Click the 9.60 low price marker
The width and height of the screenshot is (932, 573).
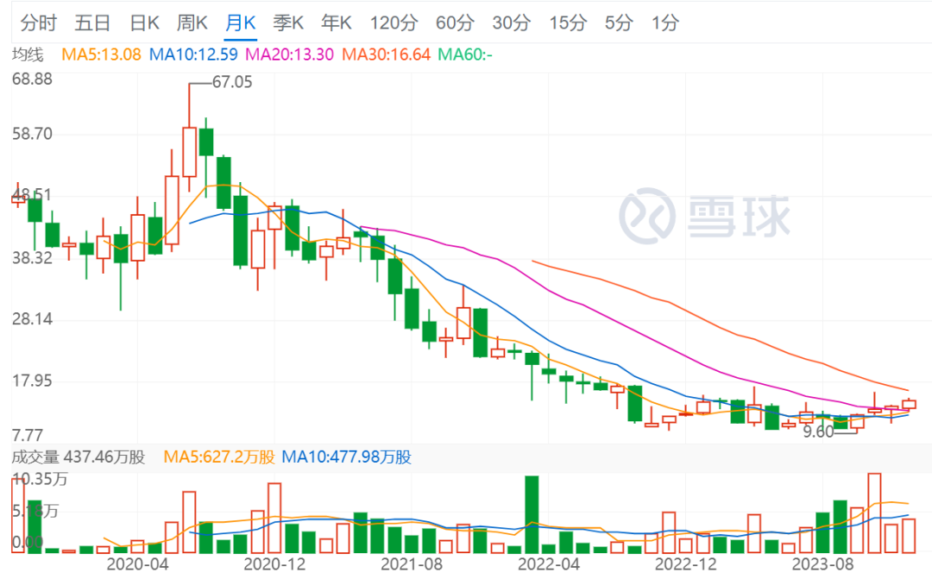tap(817, 431)
